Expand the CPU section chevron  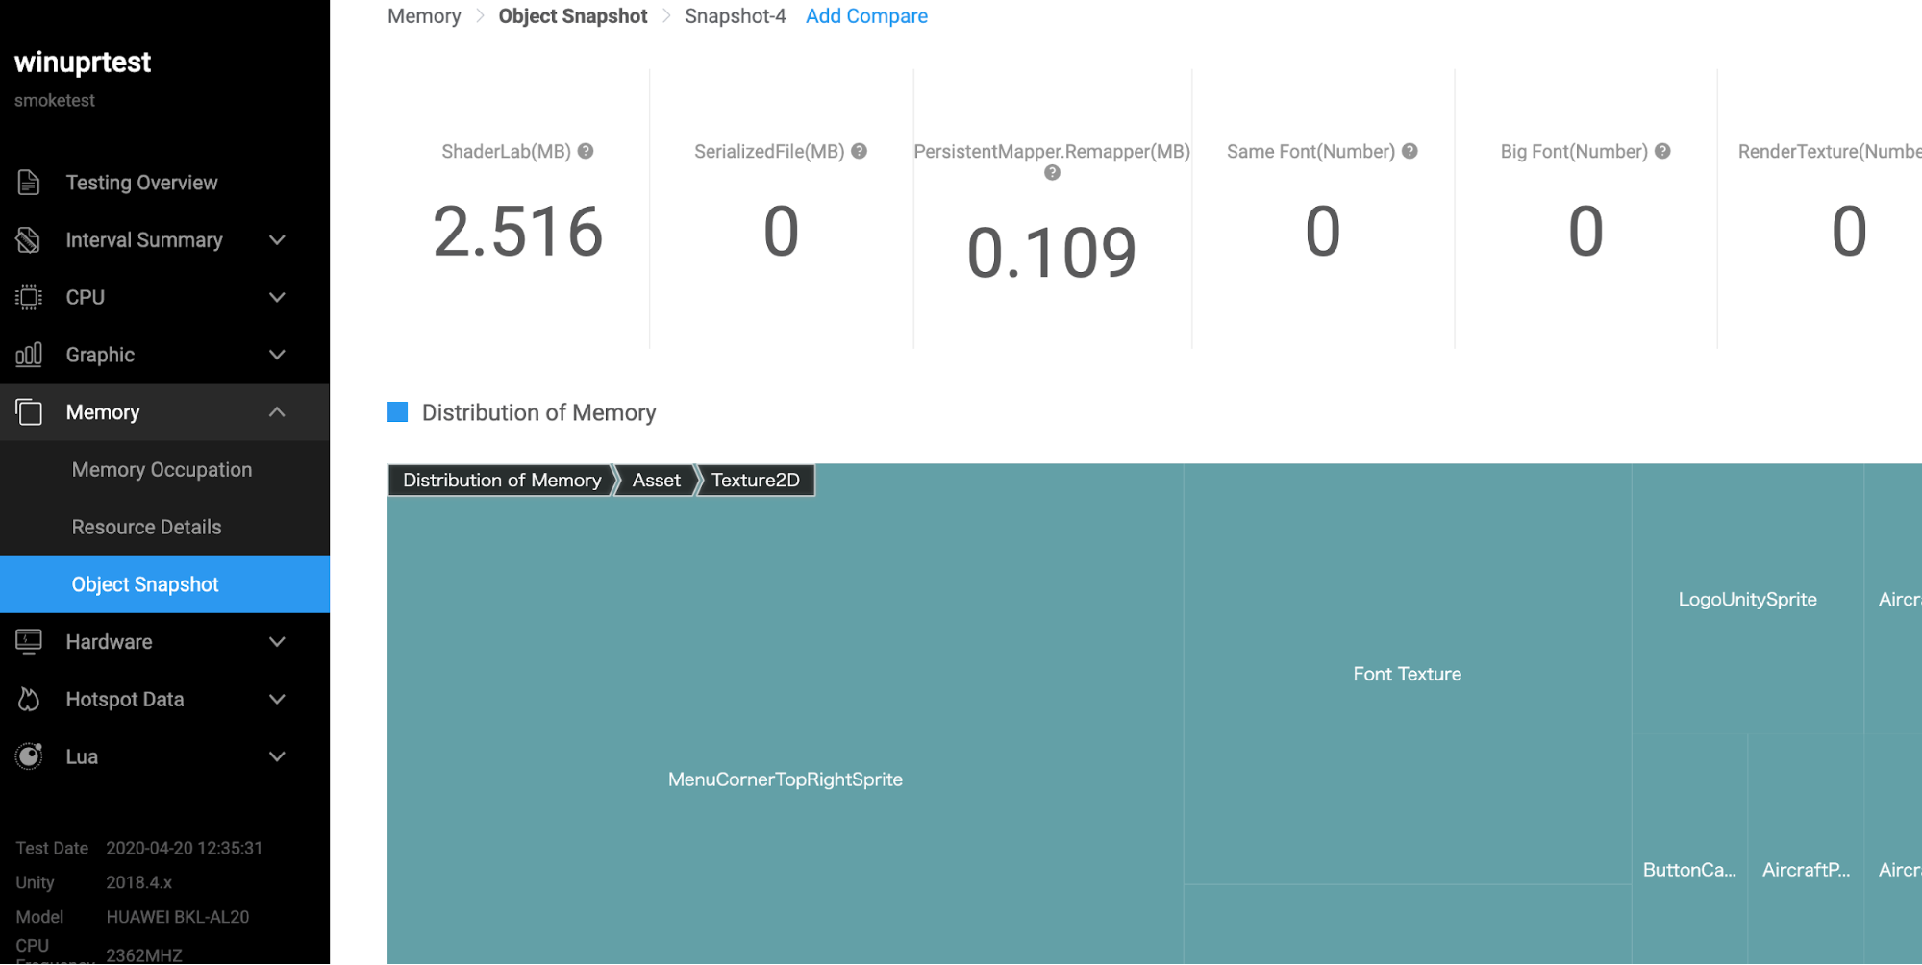(x=277, y=297)
